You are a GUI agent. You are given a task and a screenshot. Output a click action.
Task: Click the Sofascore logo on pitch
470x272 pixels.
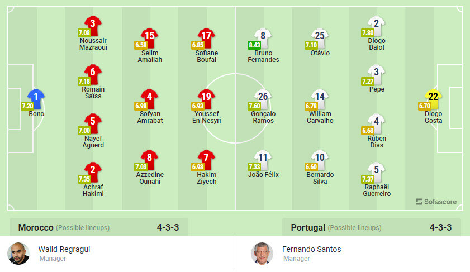436,202
